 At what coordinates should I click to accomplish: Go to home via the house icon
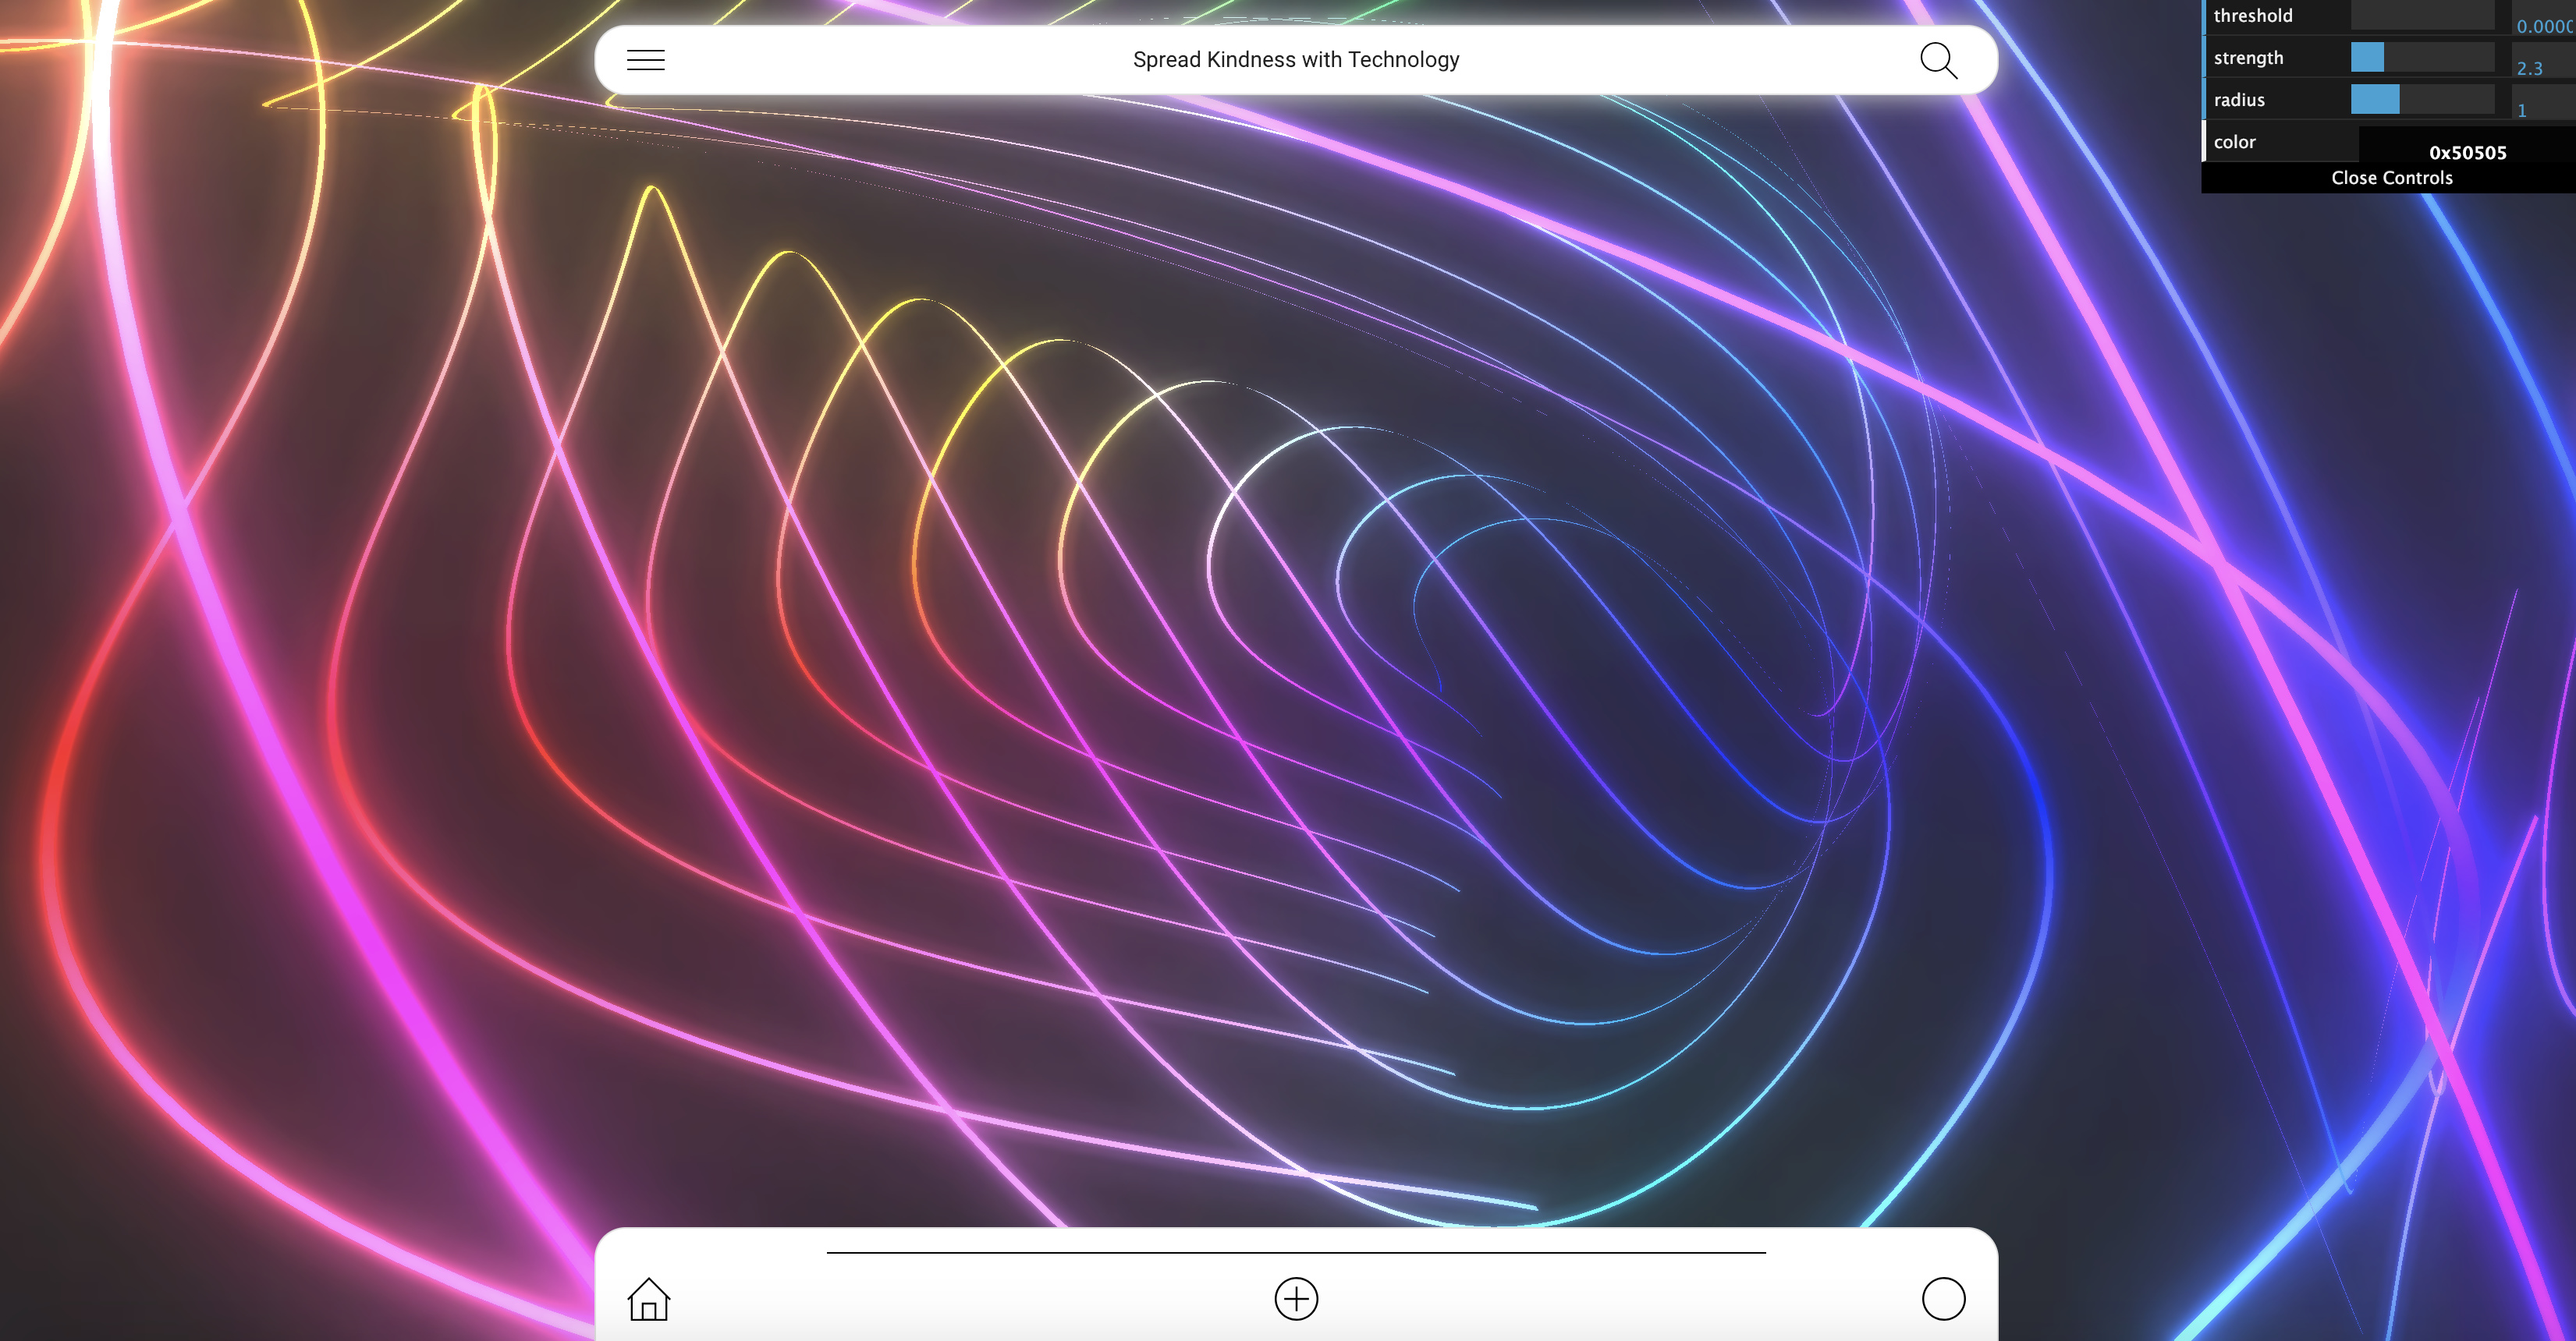648,1299
